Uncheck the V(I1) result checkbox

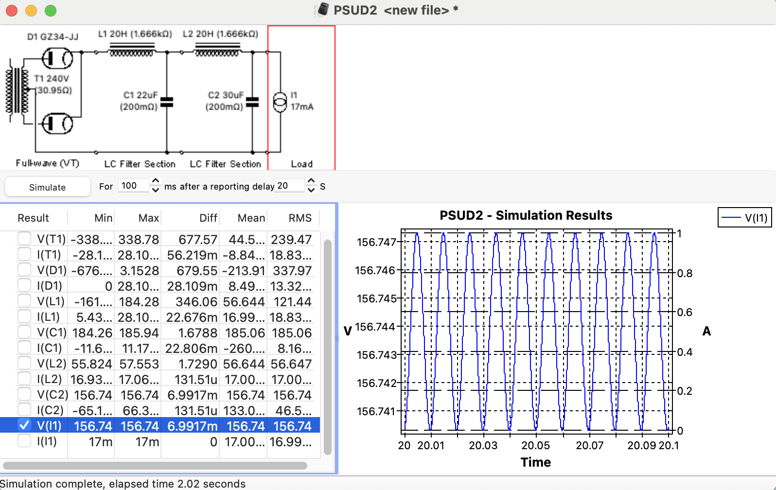(24, 425)
